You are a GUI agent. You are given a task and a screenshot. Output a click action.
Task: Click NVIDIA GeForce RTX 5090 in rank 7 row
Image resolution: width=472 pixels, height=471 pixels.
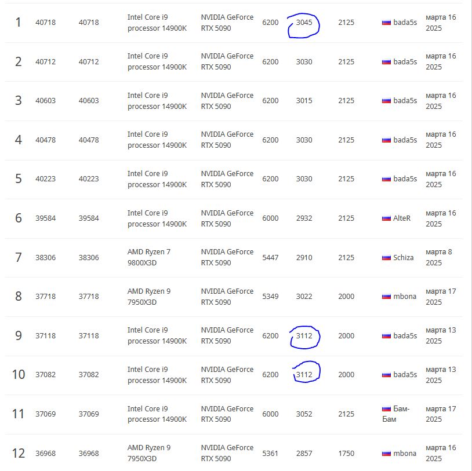click(x=227, y=257)
